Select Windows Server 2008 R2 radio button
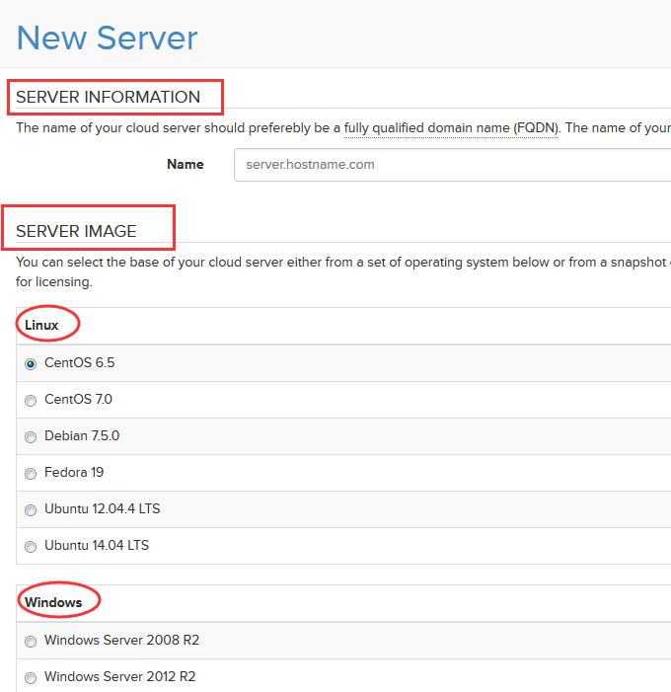Viewport: 671px width, 692px height. pos(31,642)
